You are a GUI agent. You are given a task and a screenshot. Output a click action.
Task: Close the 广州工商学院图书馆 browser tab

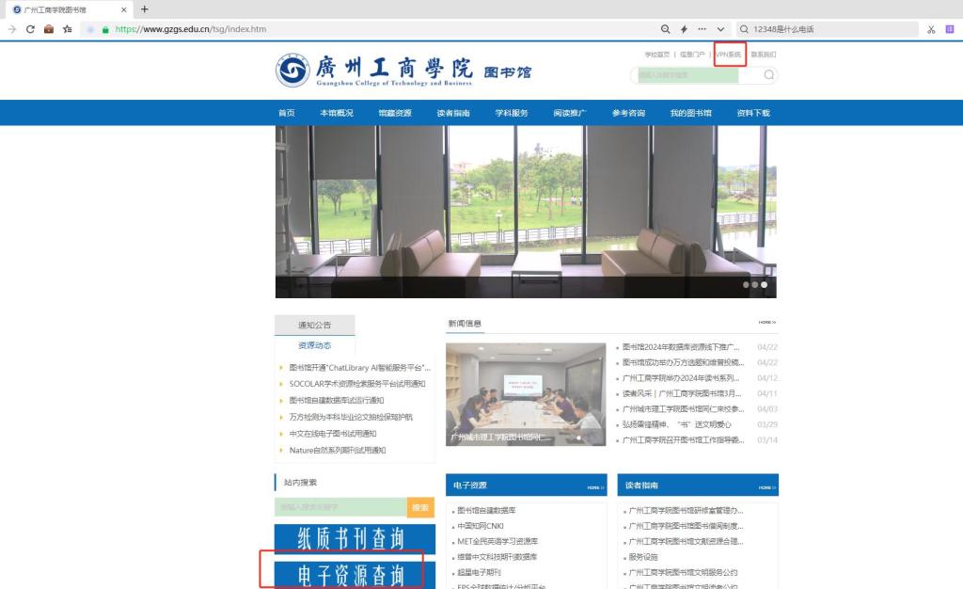(124, 9)
